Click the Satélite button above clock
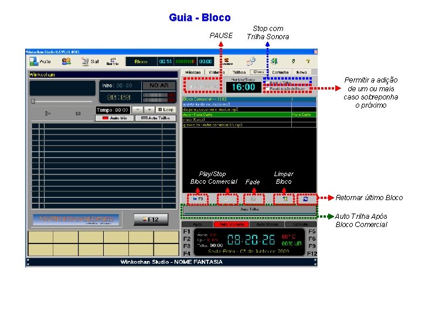Image resolution: width=422 pixels, height=316 pixels. point(300,224)
